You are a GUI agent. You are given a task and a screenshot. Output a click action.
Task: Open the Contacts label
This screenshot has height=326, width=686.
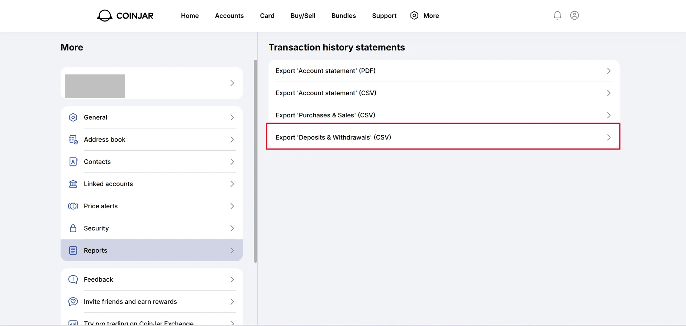(97, 162)
